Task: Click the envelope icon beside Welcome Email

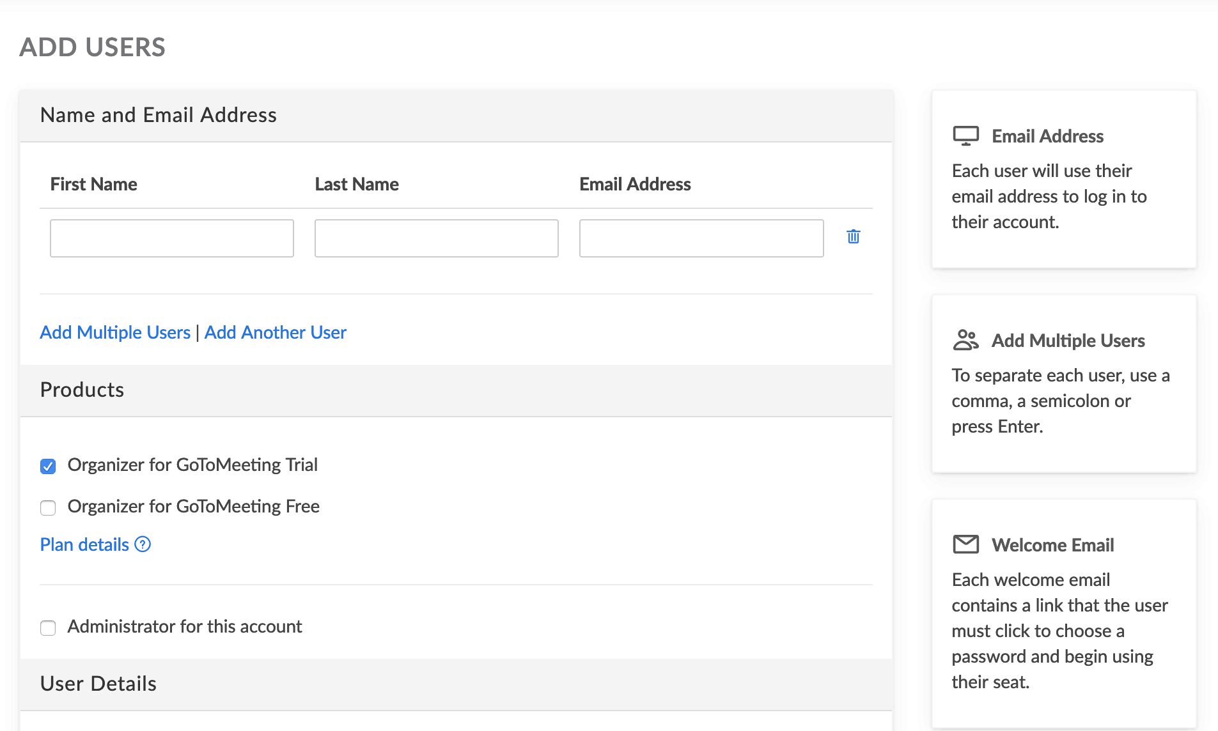Action: tap(965, 544)
